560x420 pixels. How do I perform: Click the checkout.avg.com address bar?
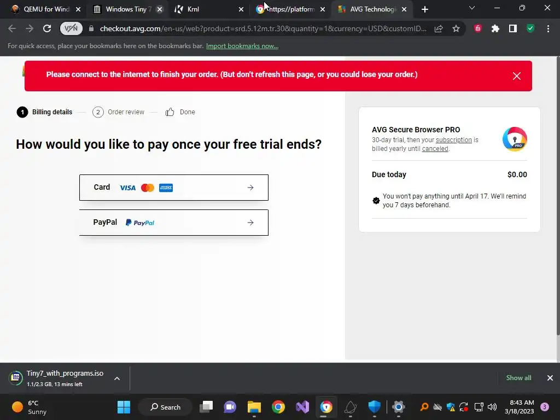pyautogui.click(x=263, y=28)
